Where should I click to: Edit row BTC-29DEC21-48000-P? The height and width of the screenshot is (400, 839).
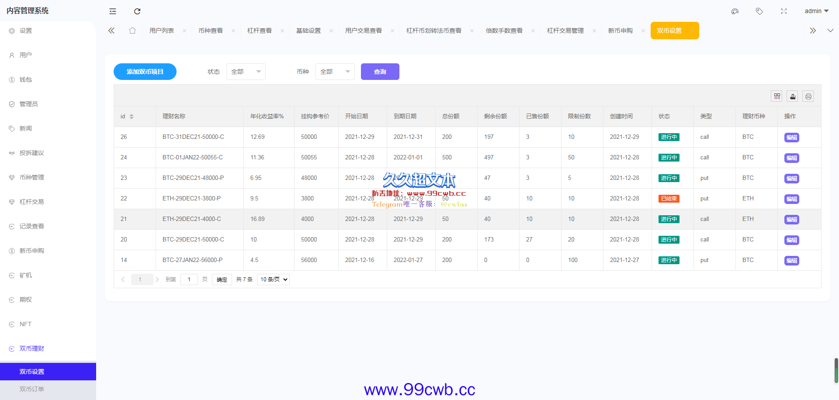point(792,179)
